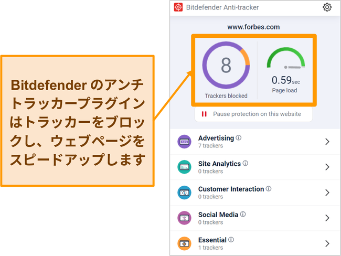Click the red pause icon
The height and width of the screenshot is (256, 341).
204,114
